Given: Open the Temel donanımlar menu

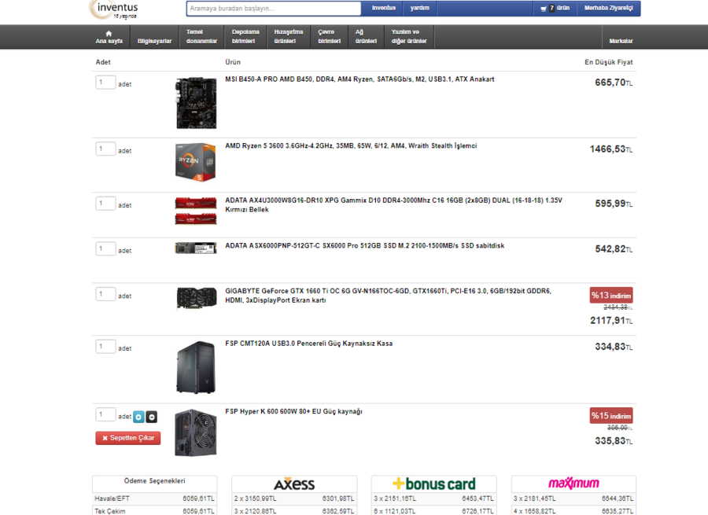Looking at the screenshot, I should (201, 36).
